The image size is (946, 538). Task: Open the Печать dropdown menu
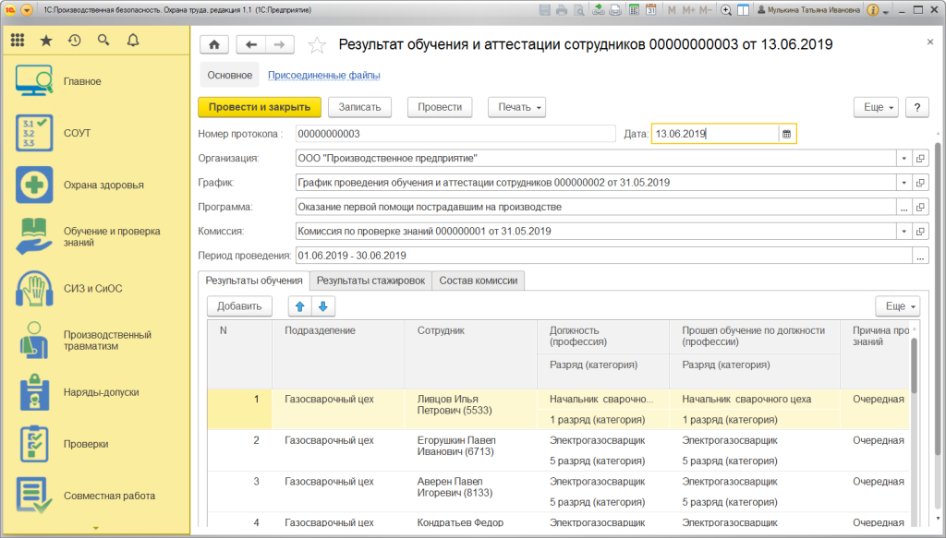[516, 107]
